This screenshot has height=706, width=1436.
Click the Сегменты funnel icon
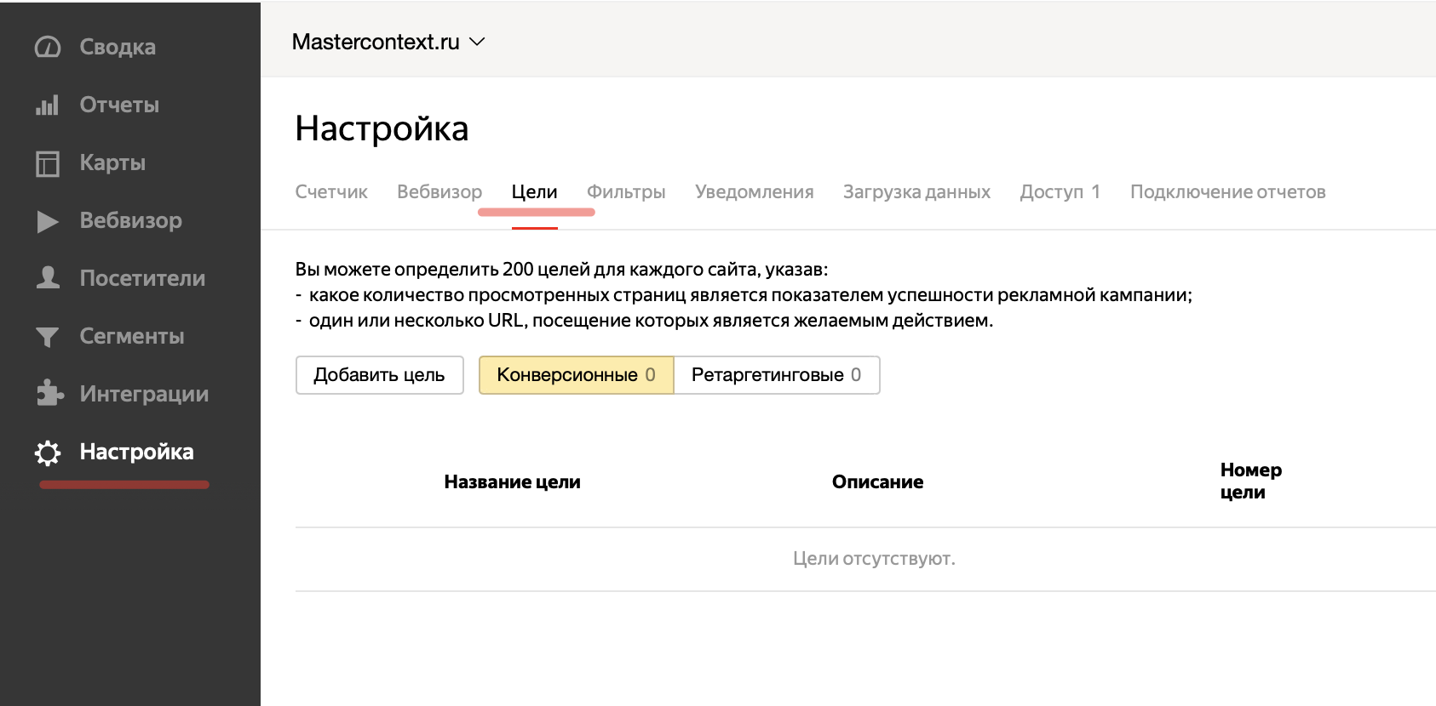[x=48, y=337]
